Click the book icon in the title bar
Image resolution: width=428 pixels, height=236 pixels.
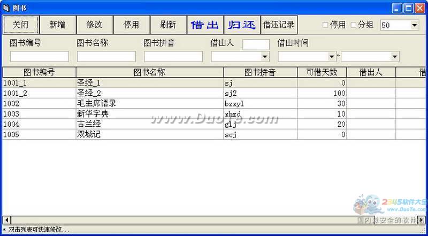click(6, 8)
